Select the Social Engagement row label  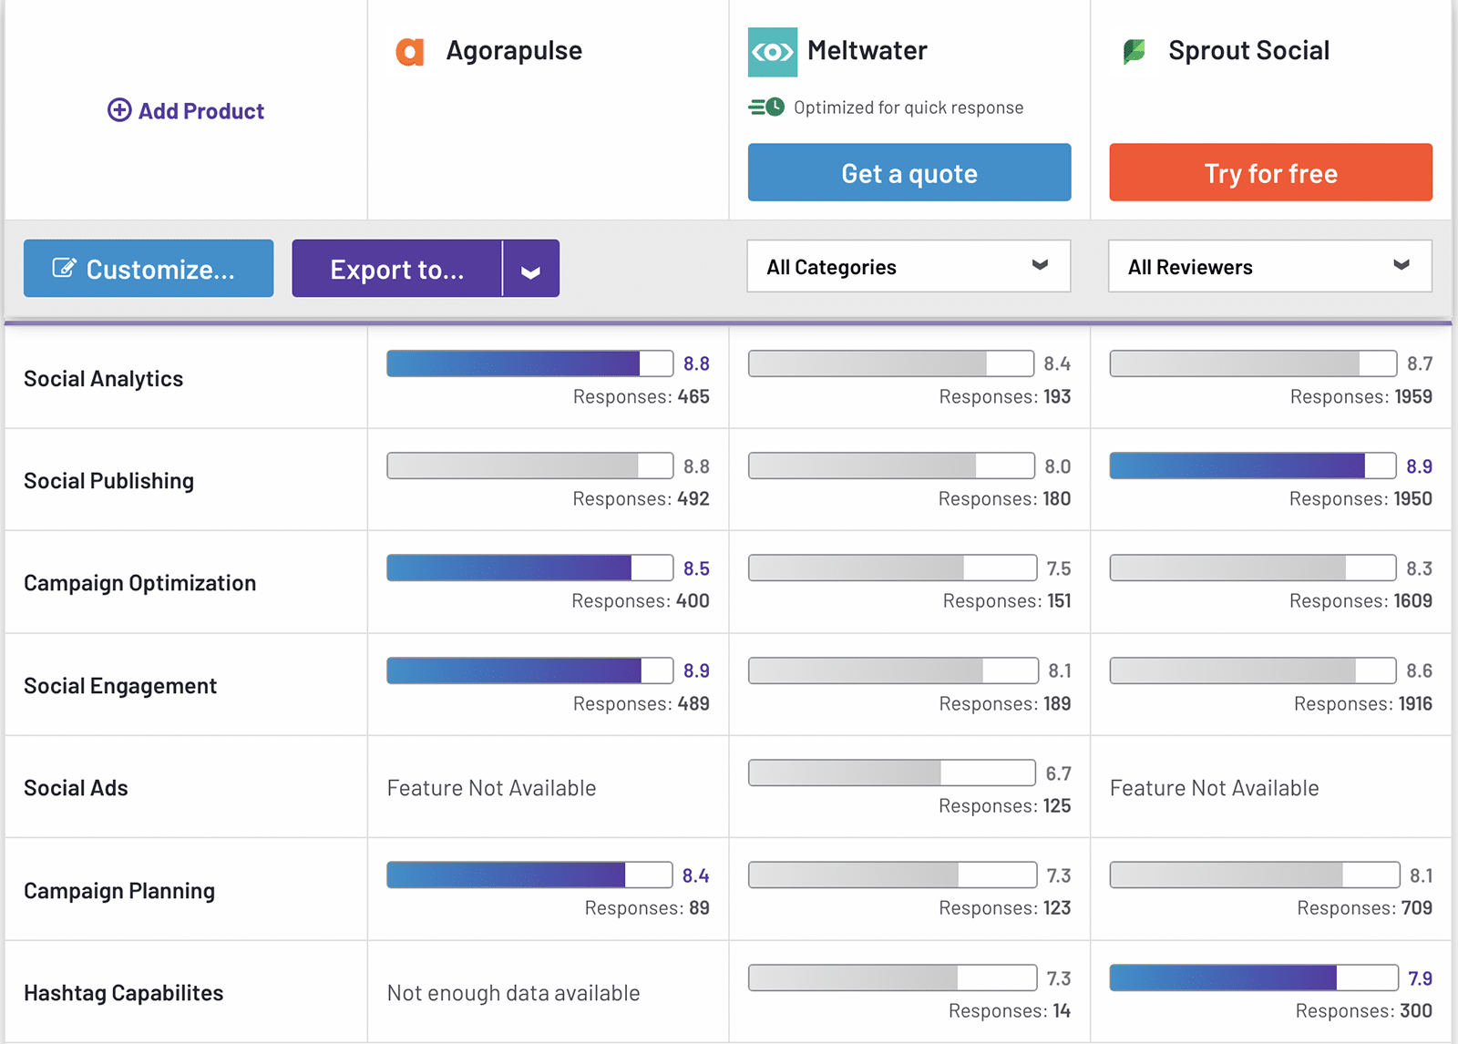[x=120, y=686]
